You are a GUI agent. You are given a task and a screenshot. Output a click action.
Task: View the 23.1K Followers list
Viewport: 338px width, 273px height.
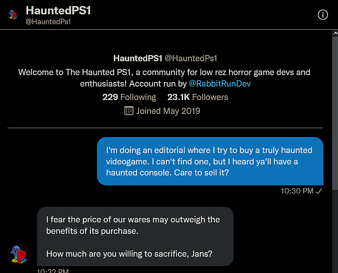198,97
